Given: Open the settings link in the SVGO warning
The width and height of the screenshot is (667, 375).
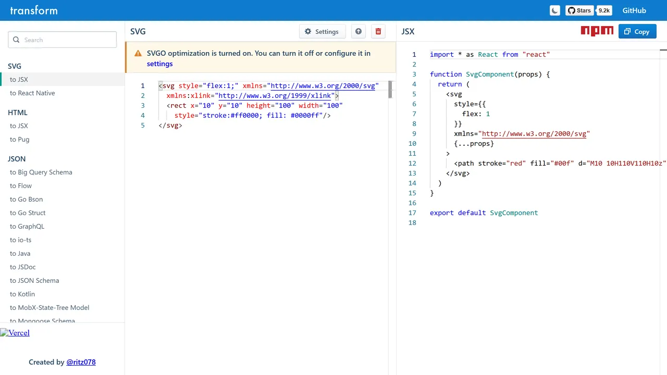Looking at the screenshot, I should 159,64.
